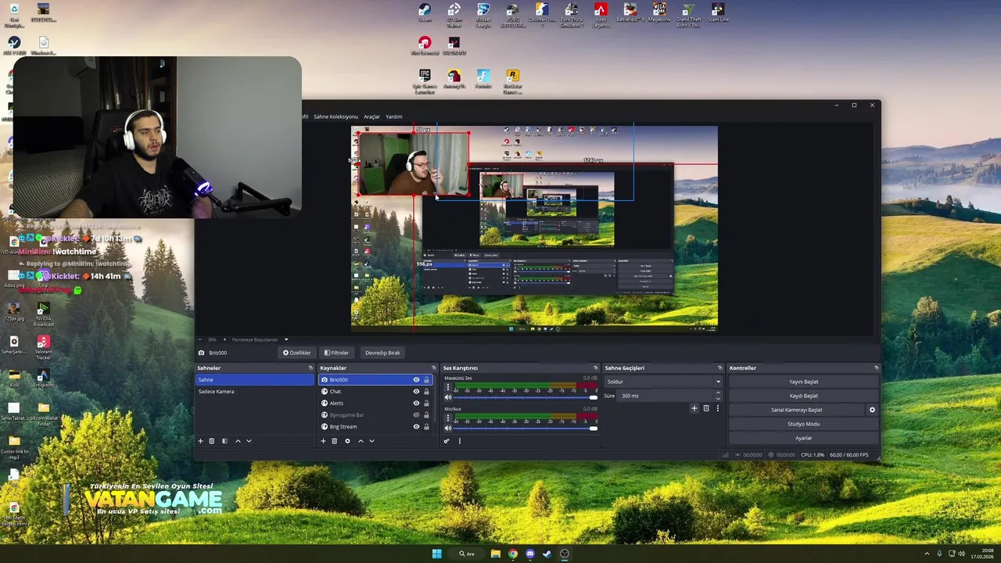Image resolution: width=1001 pixels, height=563 pixels.
Task: Zoom in the preview with plus
Action: [x=225, y=339]
